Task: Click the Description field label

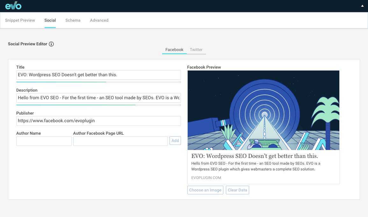Action: click(x=27, y=90)
